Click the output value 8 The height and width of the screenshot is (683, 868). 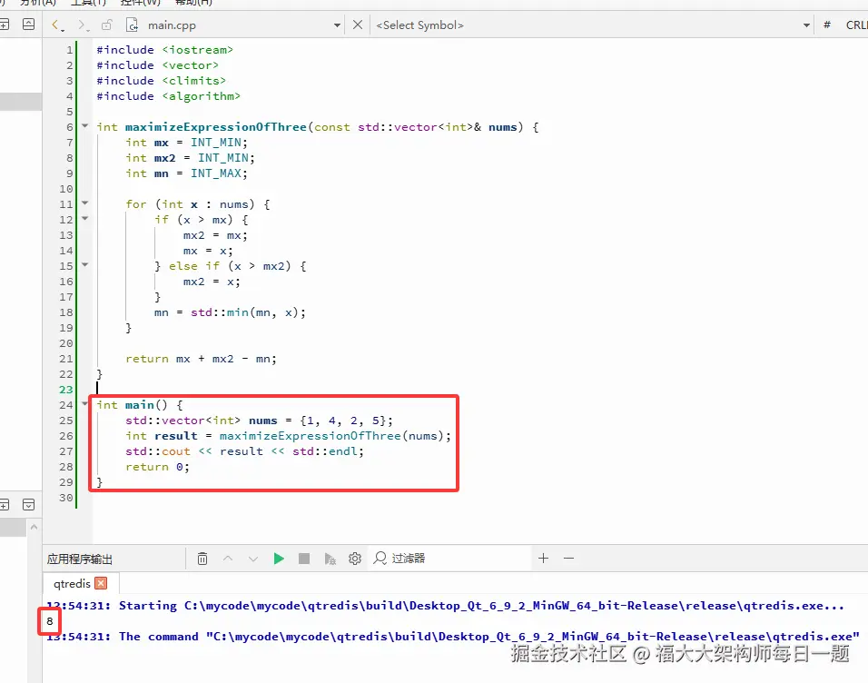(49, 621)
